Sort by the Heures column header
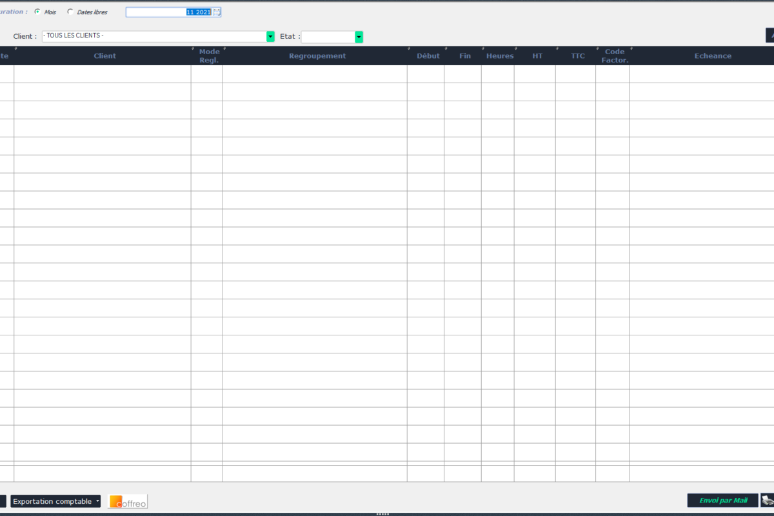 500,56
